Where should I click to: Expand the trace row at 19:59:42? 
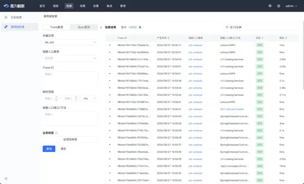click(110, 95)
